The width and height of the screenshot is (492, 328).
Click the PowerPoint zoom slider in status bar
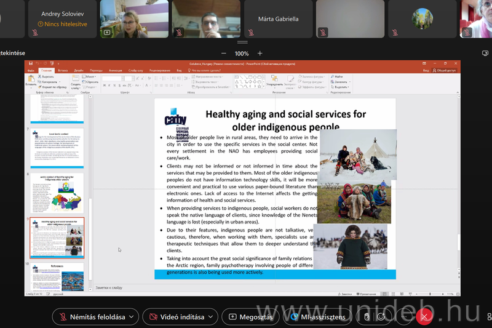click(430, 295)
